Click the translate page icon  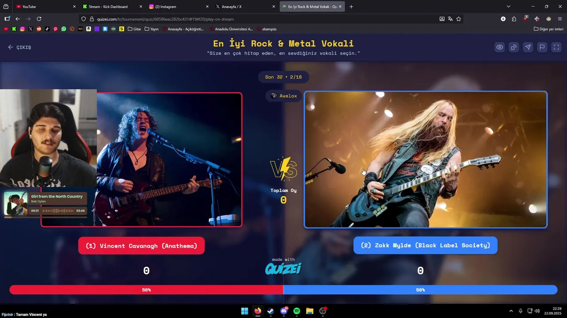pyautogui.click(x=450, y=19)
